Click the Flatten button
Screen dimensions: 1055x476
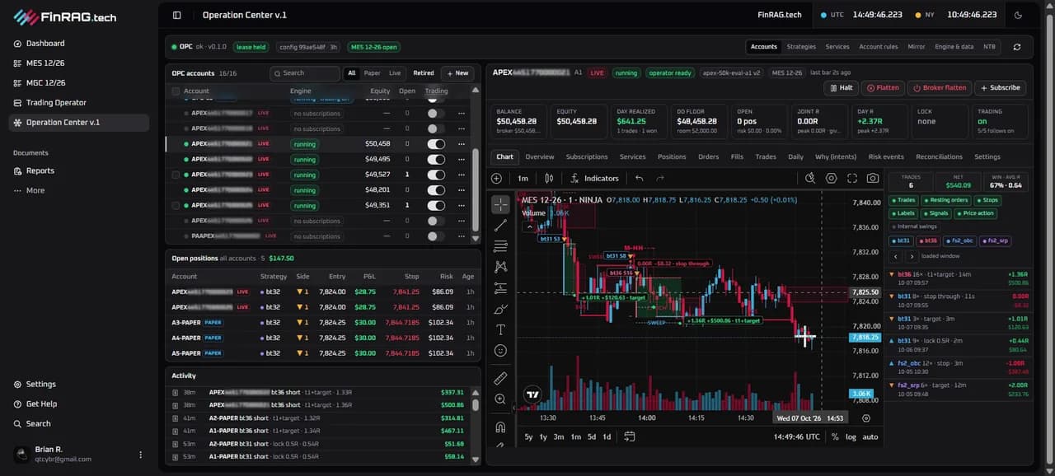[882, 87]
